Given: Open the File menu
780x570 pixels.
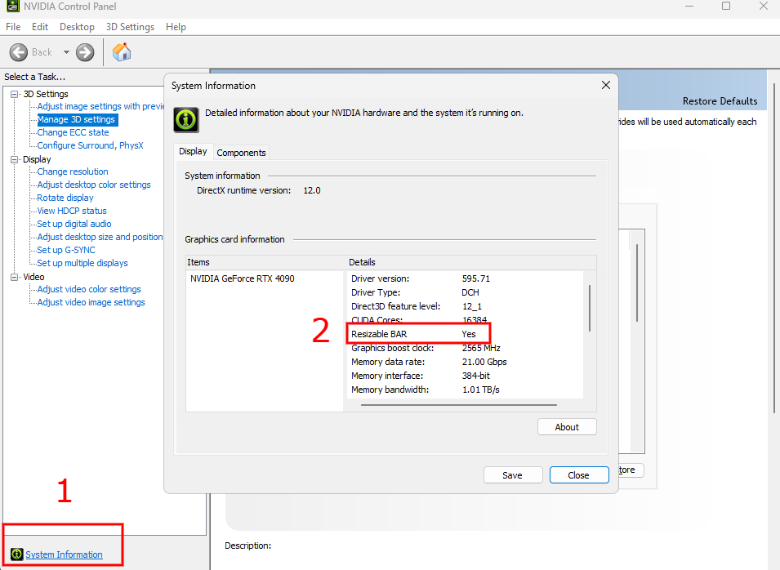Looking at the screenshot, I should point(13,27).
